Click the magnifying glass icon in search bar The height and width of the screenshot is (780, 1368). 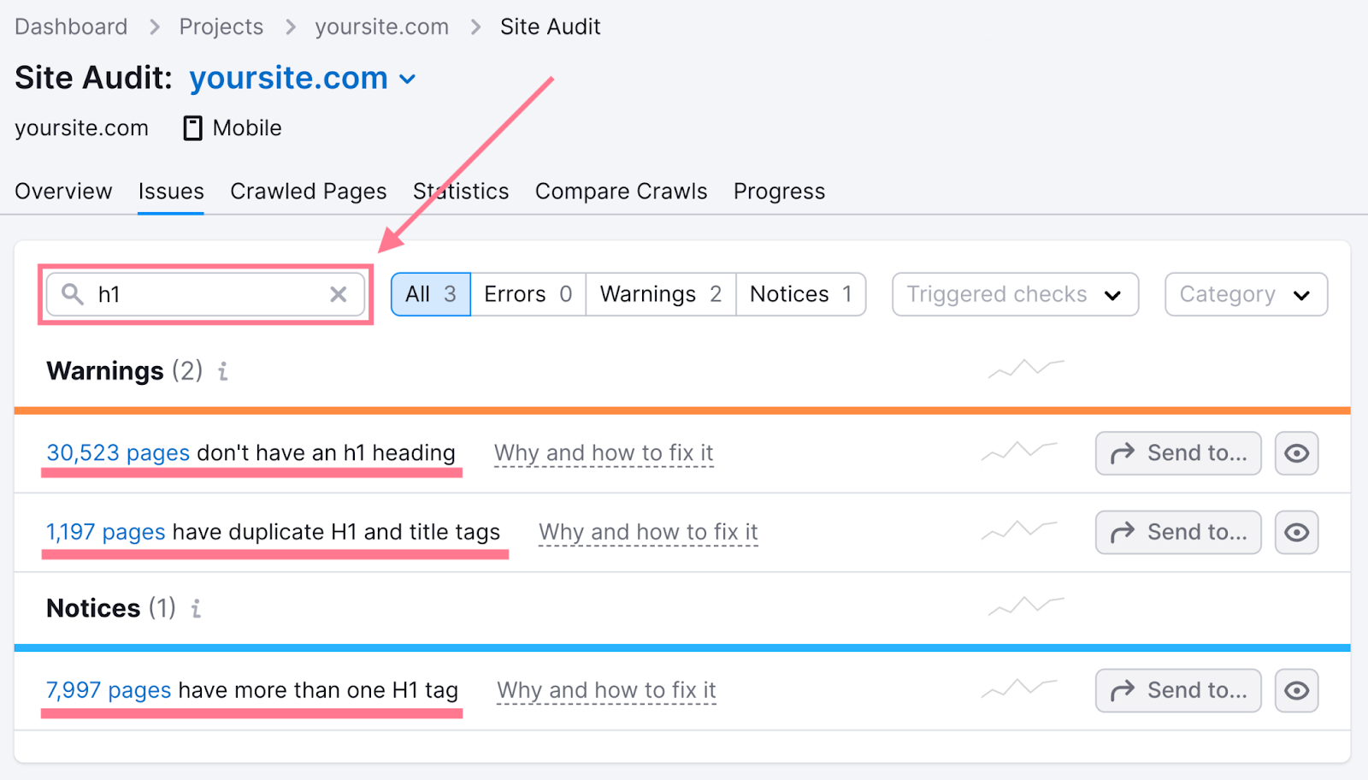coord(72,293)
